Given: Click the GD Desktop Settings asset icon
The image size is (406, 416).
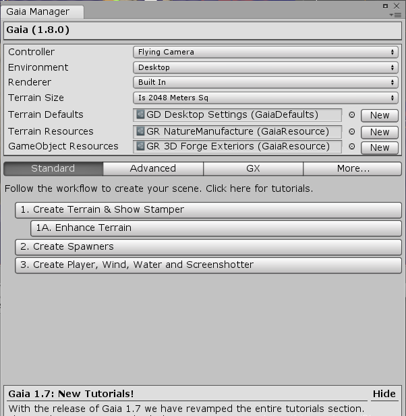Looking at the screenshot, I should coord(140,114).
